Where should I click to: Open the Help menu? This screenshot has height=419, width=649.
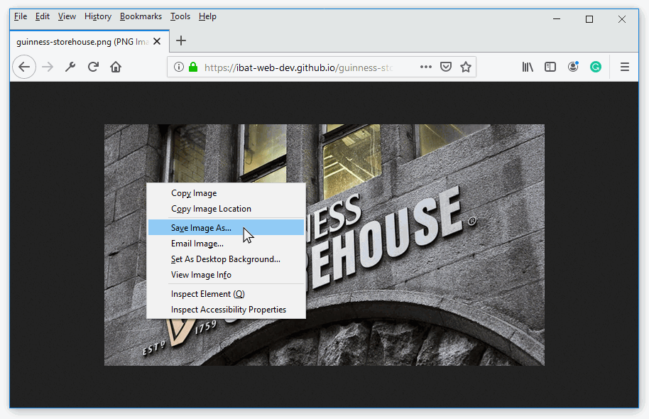pos(207,16)
